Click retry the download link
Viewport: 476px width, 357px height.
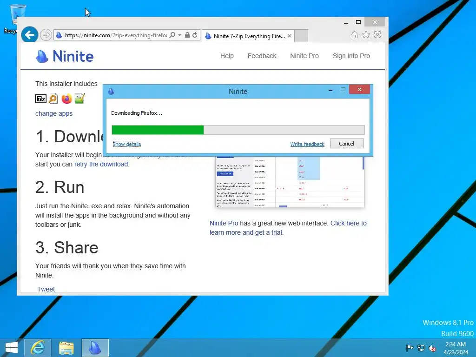101,164
